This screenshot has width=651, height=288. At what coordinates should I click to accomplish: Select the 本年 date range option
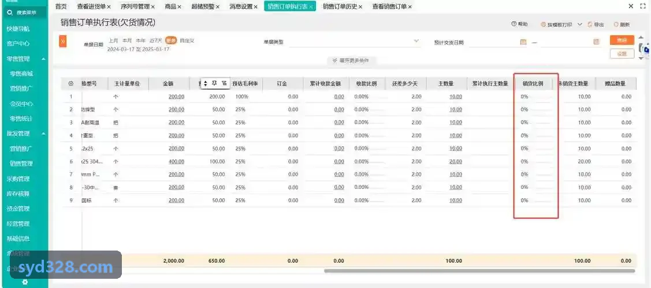tap(141, 40)
